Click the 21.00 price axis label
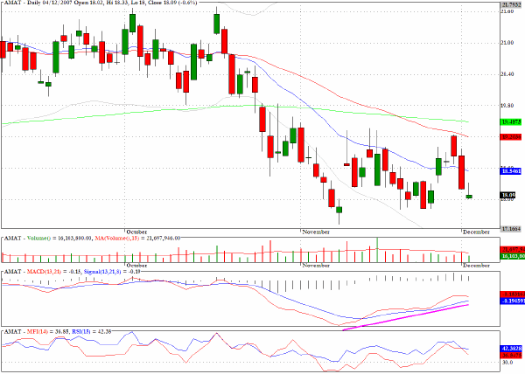Viewport: 525px width, 374px height. [x=507, y=43]
